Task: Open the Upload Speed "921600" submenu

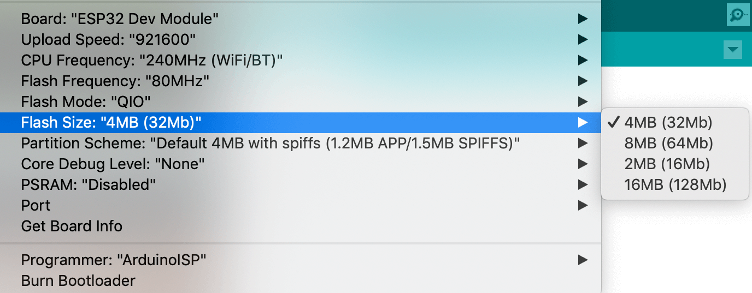Action: 108,39
